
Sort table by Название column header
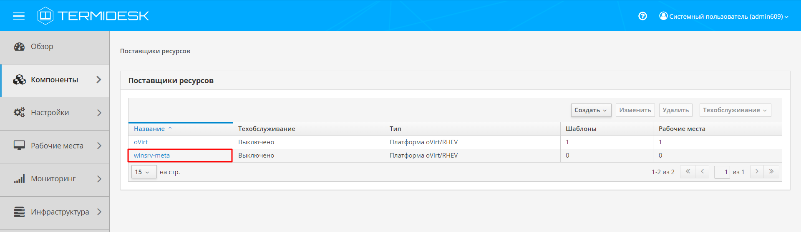coord(149,129)
